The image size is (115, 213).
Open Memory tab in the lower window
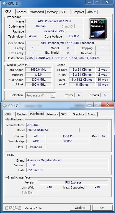click(x=52, y=114)
